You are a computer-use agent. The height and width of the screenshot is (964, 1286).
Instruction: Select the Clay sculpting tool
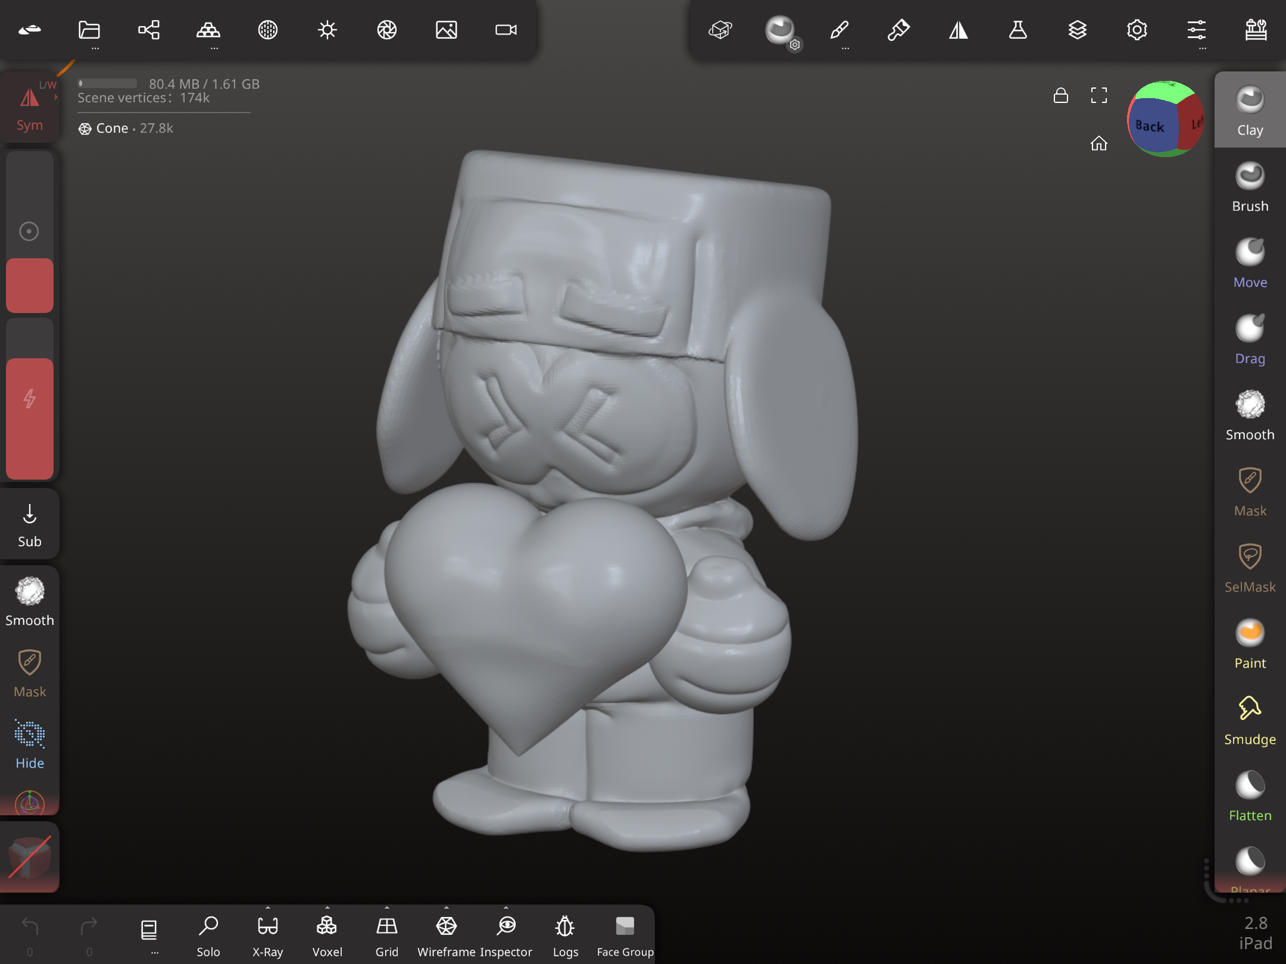click(x=1250, y=111)
